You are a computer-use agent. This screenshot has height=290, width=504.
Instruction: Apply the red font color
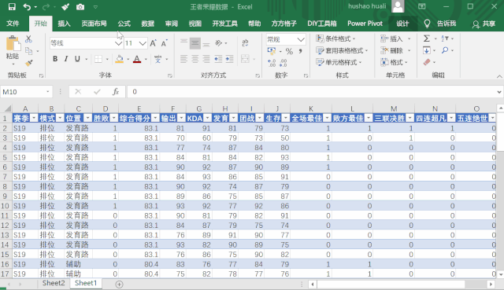coord(137,59)
